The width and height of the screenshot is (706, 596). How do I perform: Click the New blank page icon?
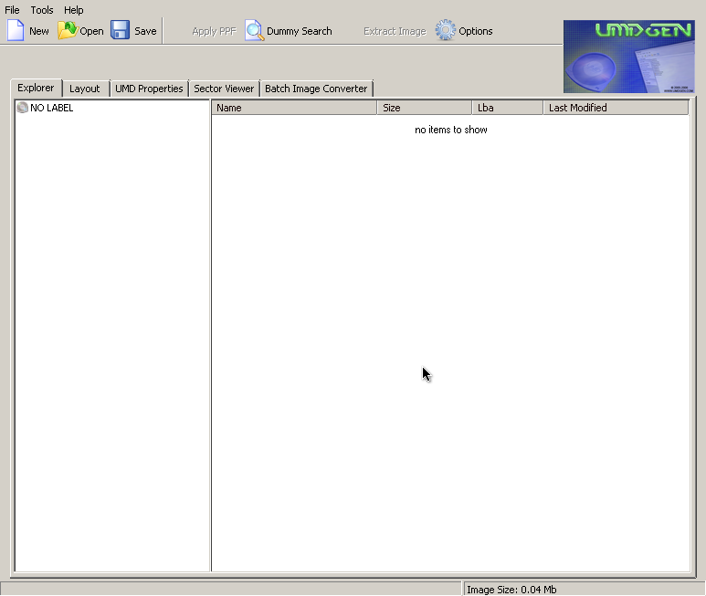pos(16,31)
